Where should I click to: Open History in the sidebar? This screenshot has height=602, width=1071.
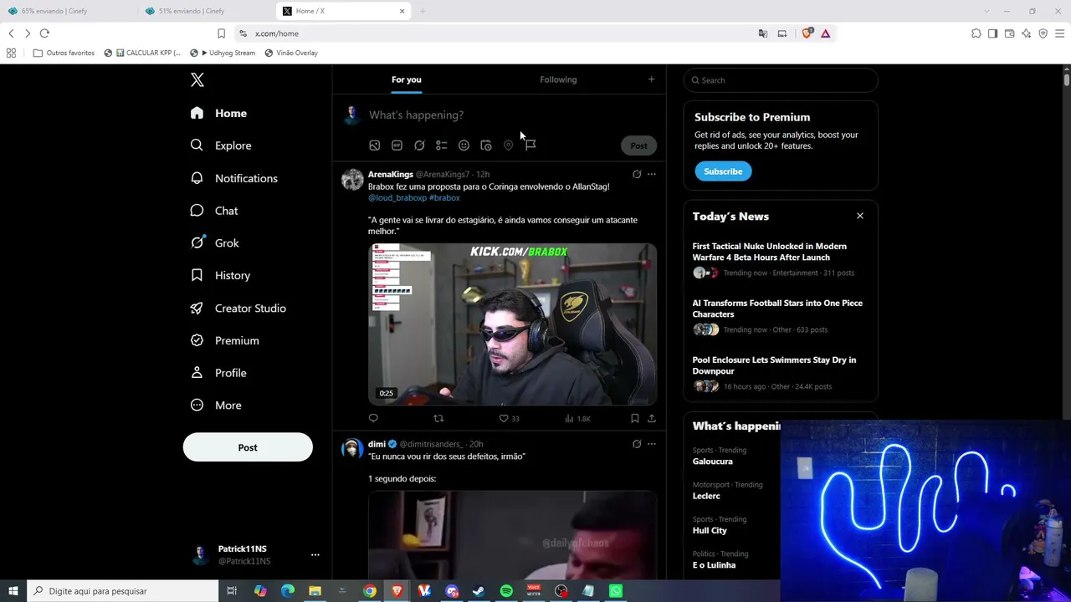(x=220, y=275)
